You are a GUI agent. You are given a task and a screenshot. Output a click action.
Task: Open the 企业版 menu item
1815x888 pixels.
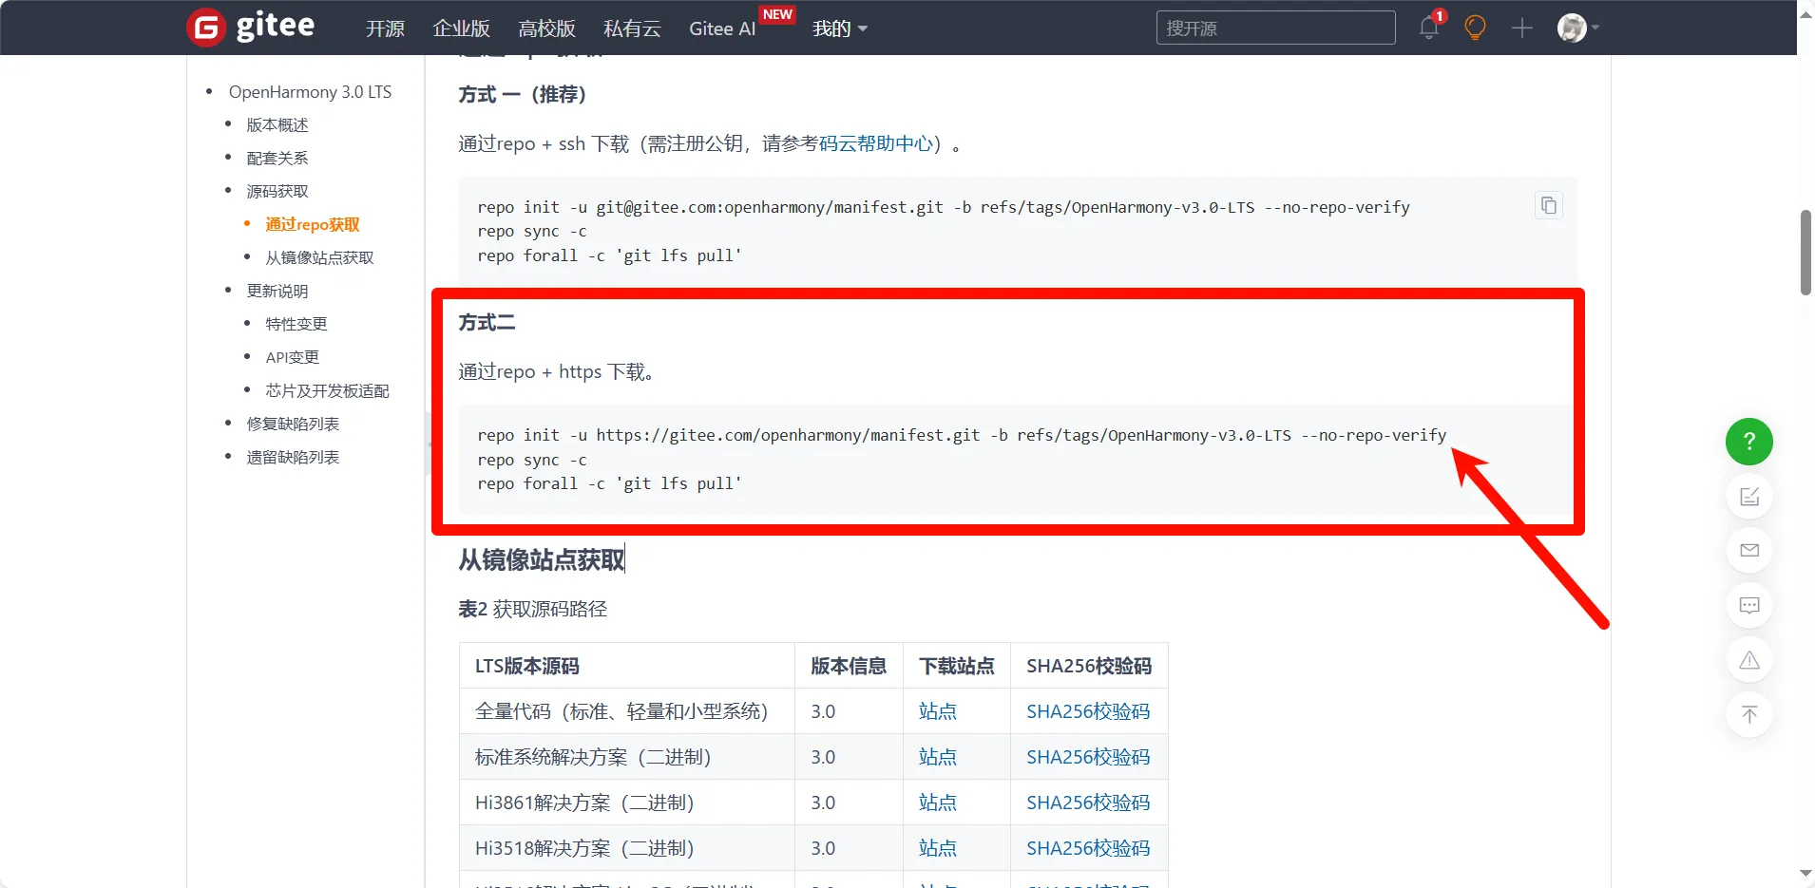coord(461,28)
